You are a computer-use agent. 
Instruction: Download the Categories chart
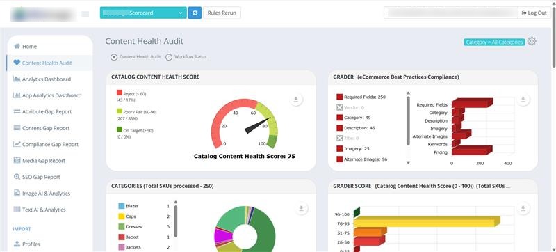coord(301,208)
